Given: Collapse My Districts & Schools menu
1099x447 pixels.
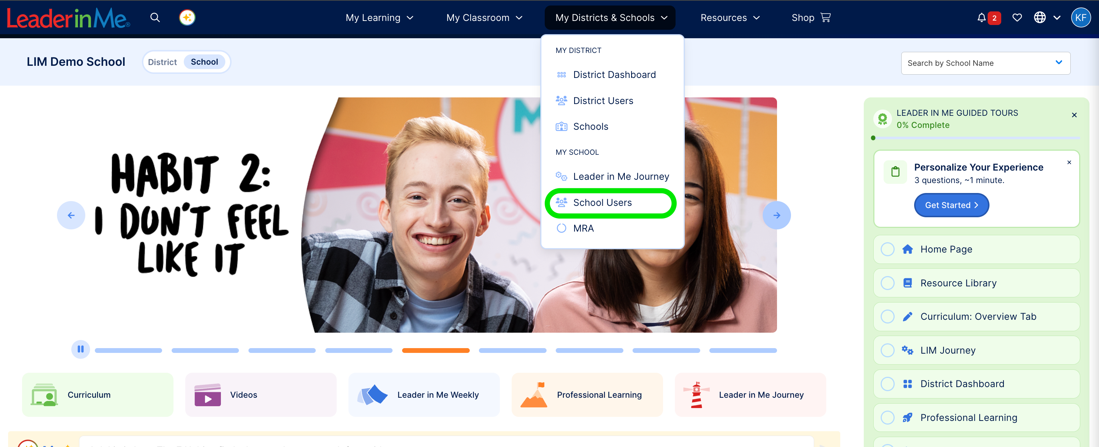Looking at the screenshot, I should coord(610,18).
